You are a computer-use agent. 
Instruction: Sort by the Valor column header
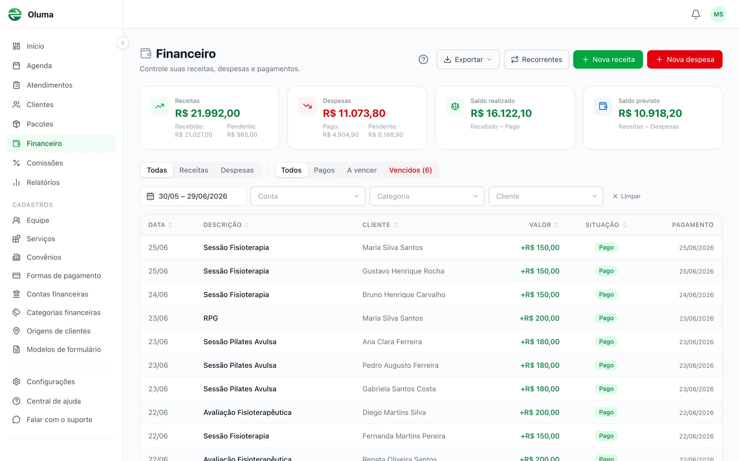(544, 225)
